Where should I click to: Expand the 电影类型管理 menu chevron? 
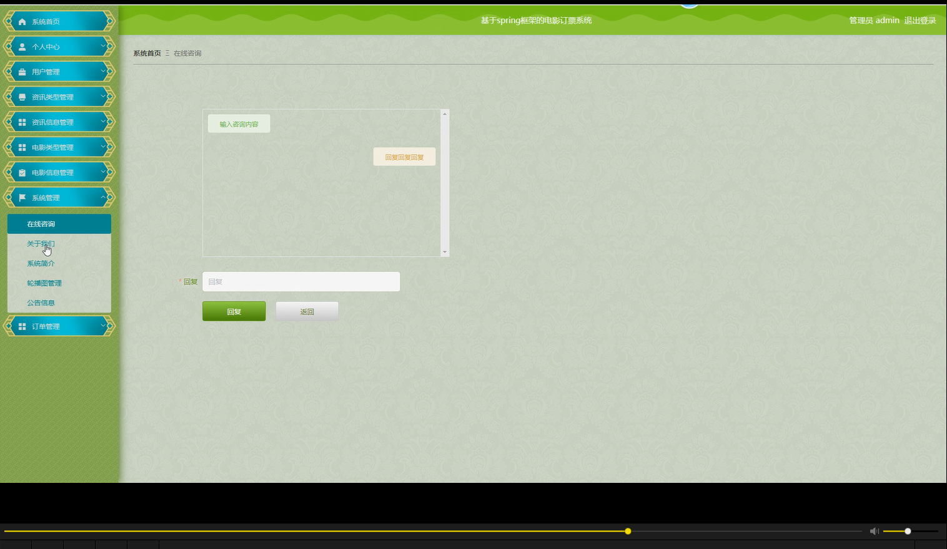[103, 147]
